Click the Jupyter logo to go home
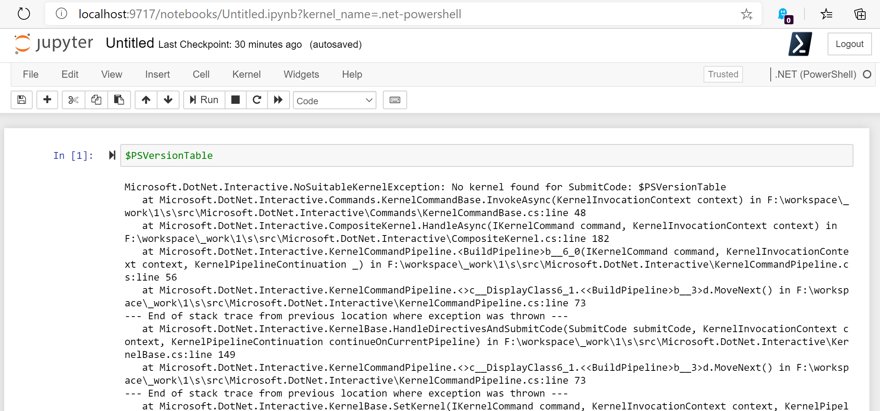This screenshot has height=411, width=880. click(53, 43)
